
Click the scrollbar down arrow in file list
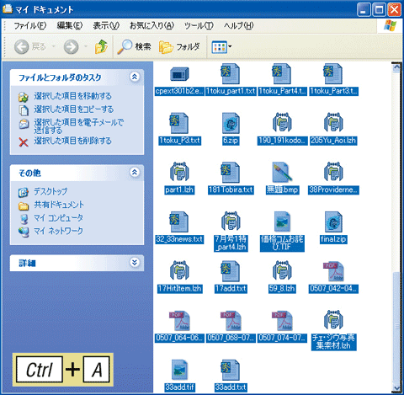pyautogui.click(x=396, y=388)
